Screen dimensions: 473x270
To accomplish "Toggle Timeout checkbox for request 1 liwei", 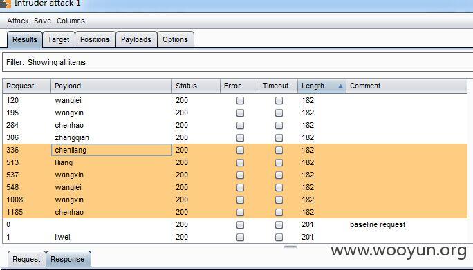I will (x=279, y=237).
